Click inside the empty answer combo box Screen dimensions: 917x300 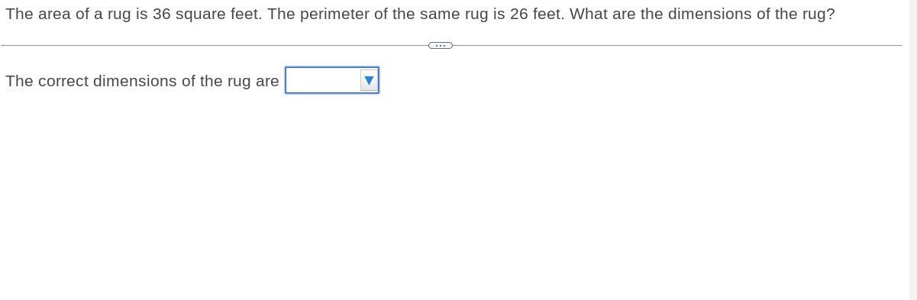pyautogui.click(x=324, y=80)
